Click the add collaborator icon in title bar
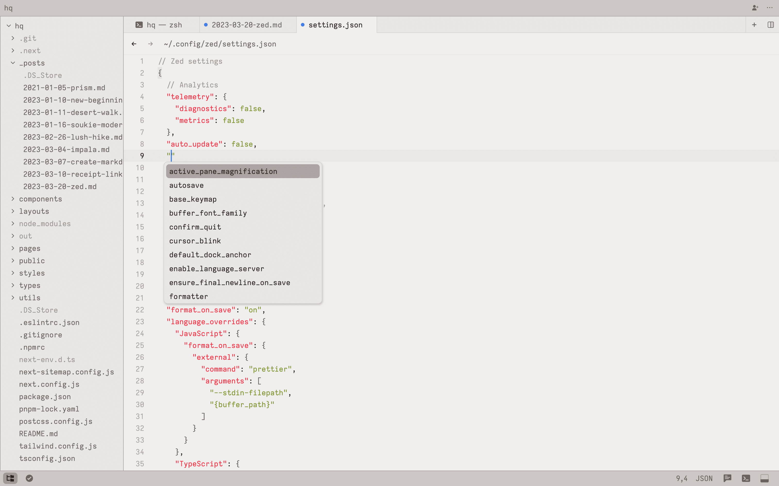This screenshot has height=486, width=779. [755, 8]
